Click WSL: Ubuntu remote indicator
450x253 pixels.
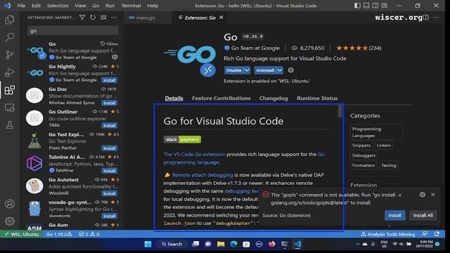click(22, 234)
